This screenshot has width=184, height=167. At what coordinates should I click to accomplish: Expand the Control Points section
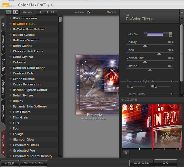(172, 94)
